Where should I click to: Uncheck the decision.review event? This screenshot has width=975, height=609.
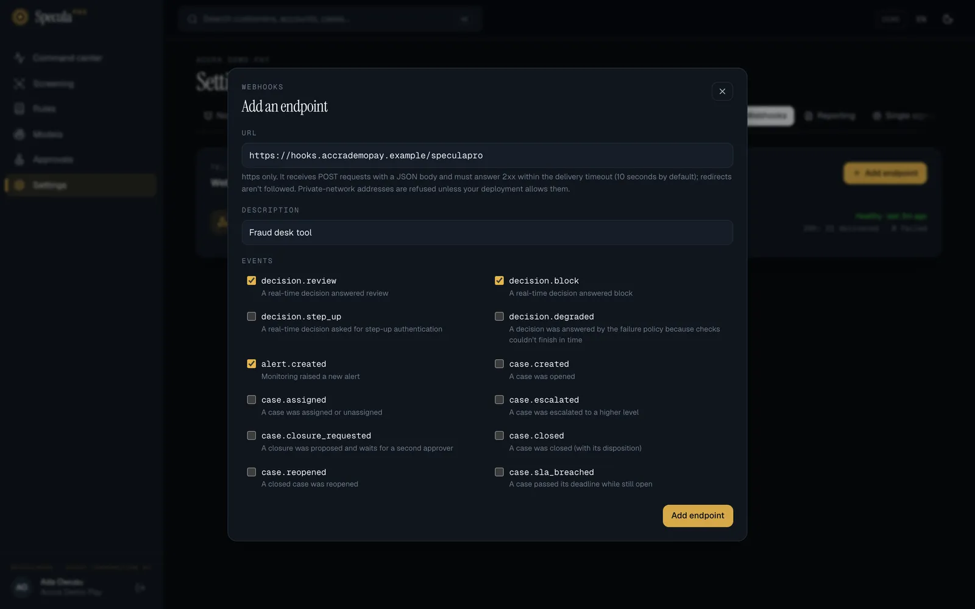pyautogui.click(x=251, y=281)
